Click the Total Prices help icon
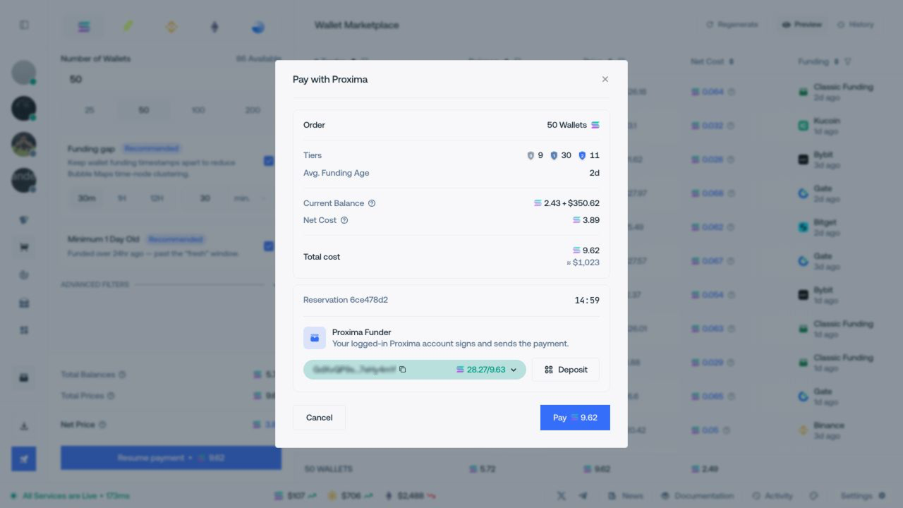 pos(111,396)
